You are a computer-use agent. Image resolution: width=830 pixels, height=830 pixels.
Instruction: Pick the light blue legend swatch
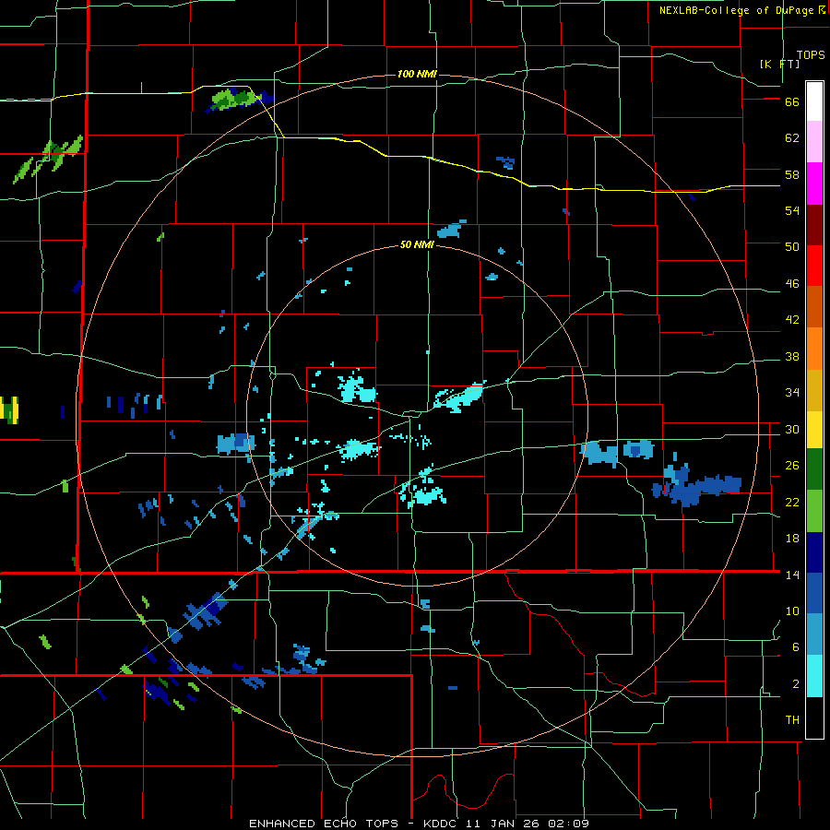814,634
